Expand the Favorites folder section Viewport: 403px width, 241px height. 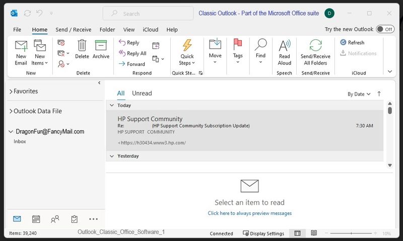pos(11,92)
